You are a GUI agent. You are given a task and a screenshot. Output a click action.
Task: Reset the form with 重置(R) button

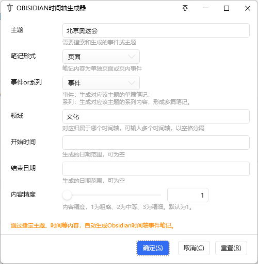pyautogui.click(x=231, y=248)
